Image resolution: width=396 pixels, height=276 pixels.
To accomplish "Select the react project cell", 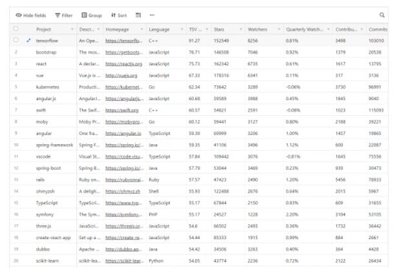I will click(41, 64).
